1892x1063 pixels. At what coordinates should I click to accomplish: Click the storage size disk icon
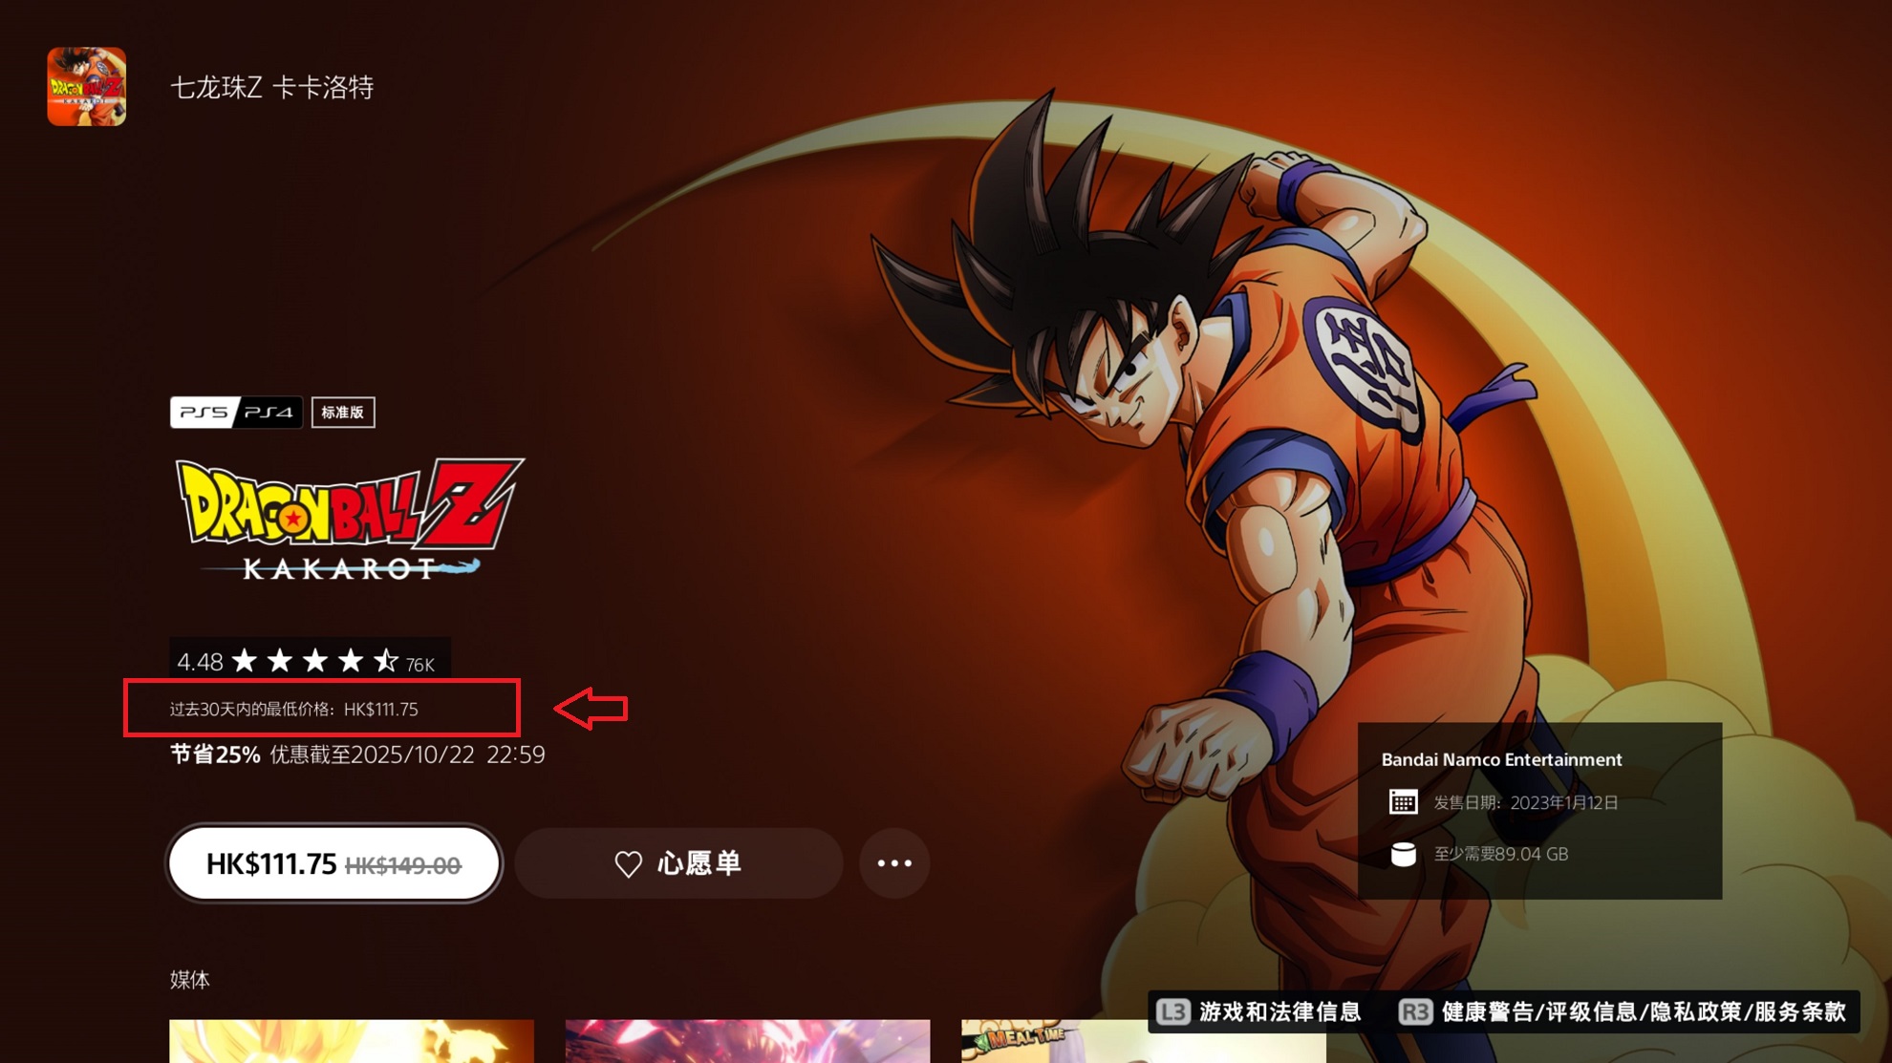[1403, 854]
